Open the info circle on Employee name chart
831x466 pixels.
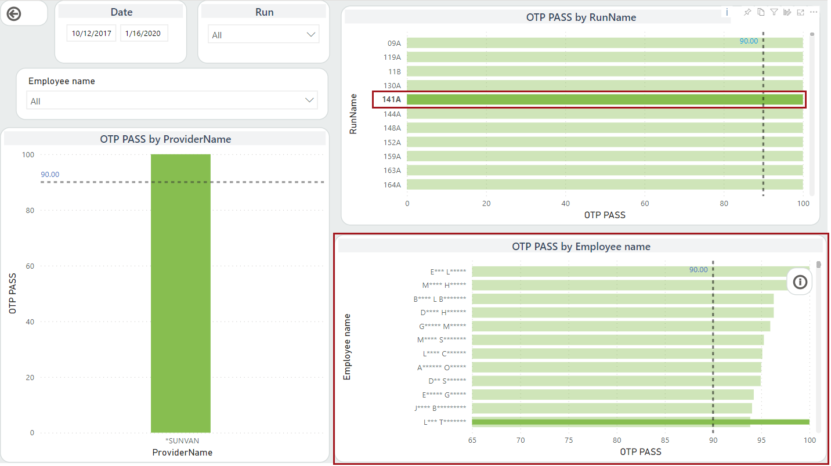tap(799, 281)
